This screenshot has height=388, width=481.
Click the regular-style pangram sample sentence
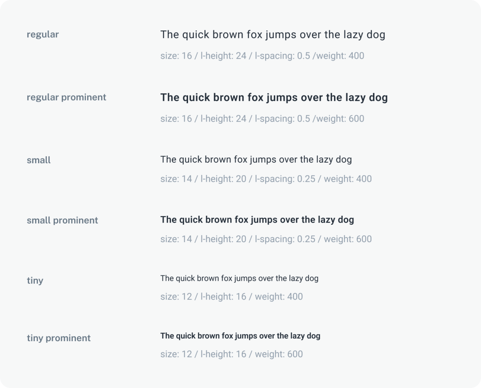tap(273, 35)
